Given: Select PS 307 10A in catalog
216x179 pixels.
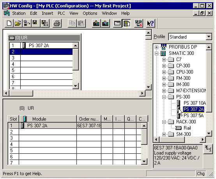Looking at the screenshot, I should pyautogui.click(x=195, y=103).
